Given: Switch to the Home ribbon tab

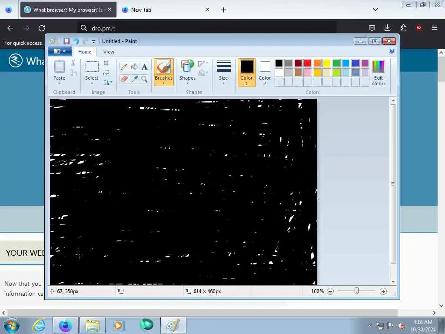Looking at the screenshot, I should click(85, 52).
